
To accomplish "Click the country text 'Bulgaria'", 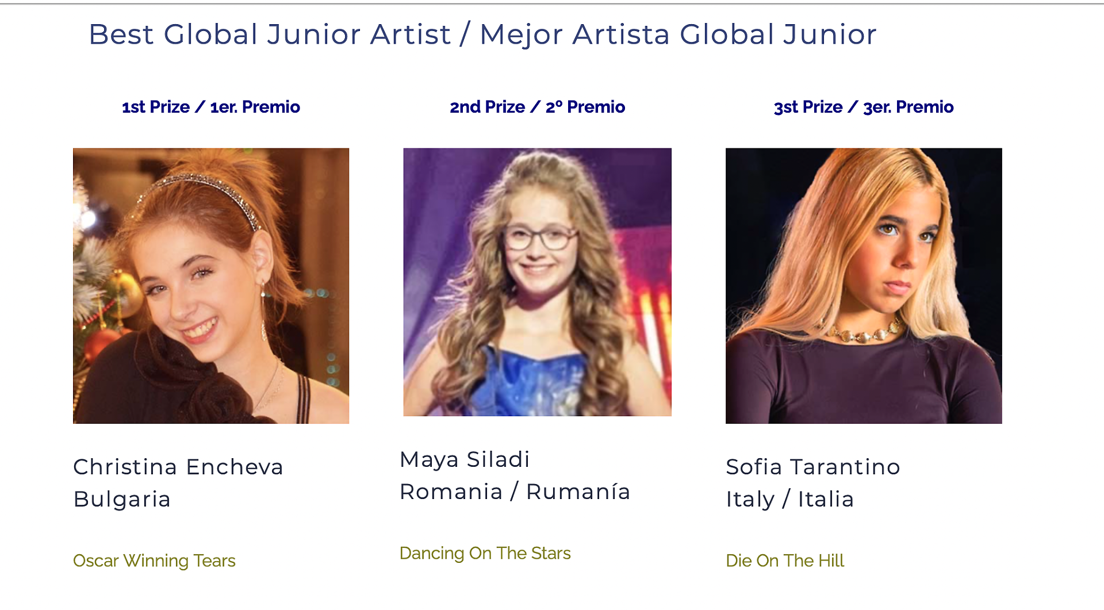I will pyautogui.click(x=122, y=499).
